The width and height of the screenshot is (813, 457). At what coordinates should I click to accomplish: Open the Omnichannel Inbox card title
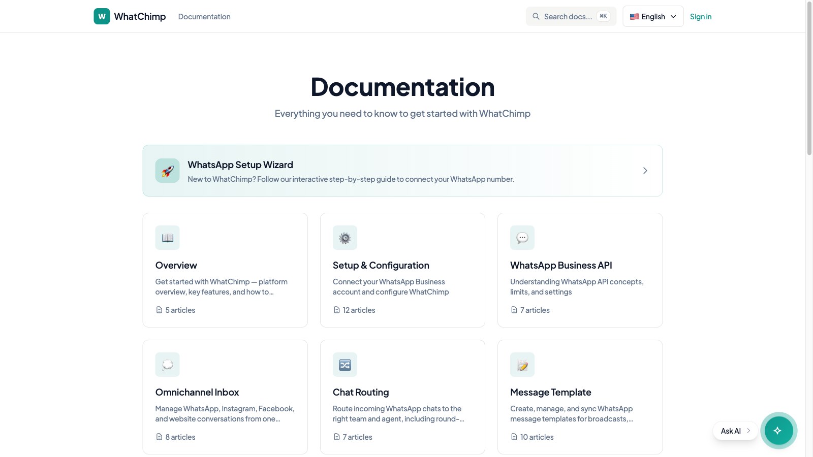click(197, 392)
